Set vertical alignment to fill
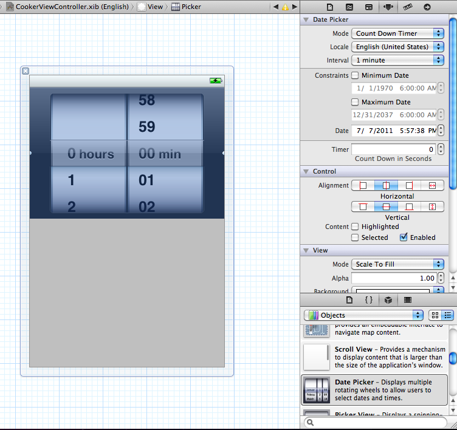457x430 pixels. point(432,206)
